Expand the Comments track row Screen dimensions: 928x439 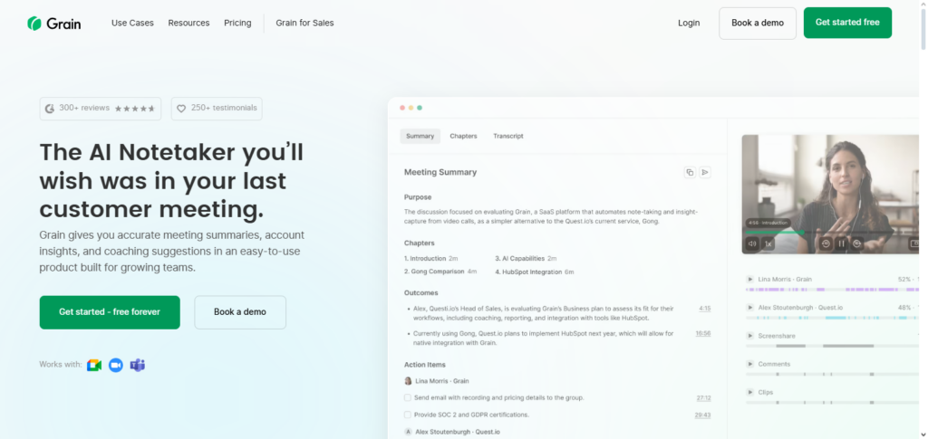point(749,364)
